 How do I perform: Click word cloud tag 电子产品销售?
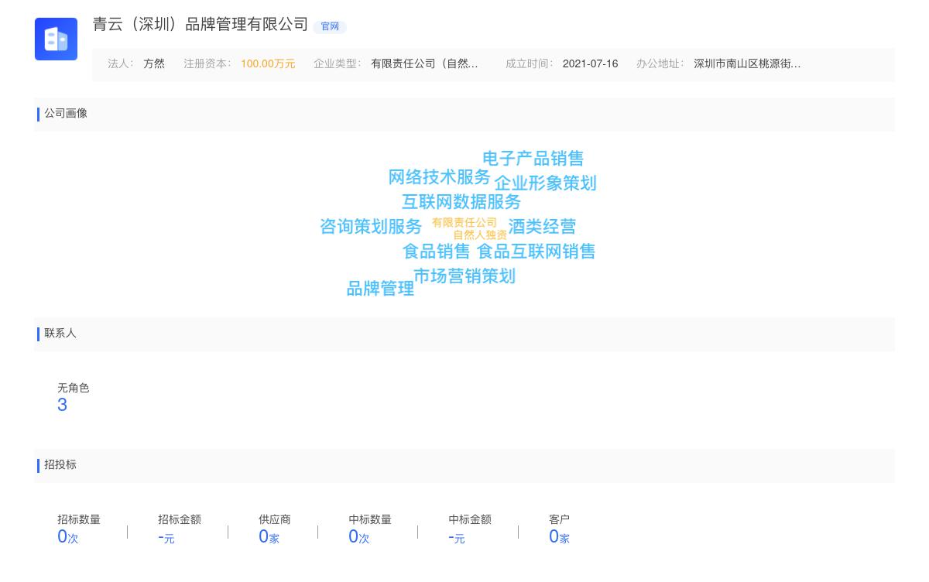tap(533, 159)
